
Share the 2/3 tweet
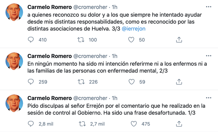(179, 82)
